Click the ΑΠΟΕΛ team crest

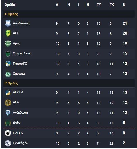point(8,93)
